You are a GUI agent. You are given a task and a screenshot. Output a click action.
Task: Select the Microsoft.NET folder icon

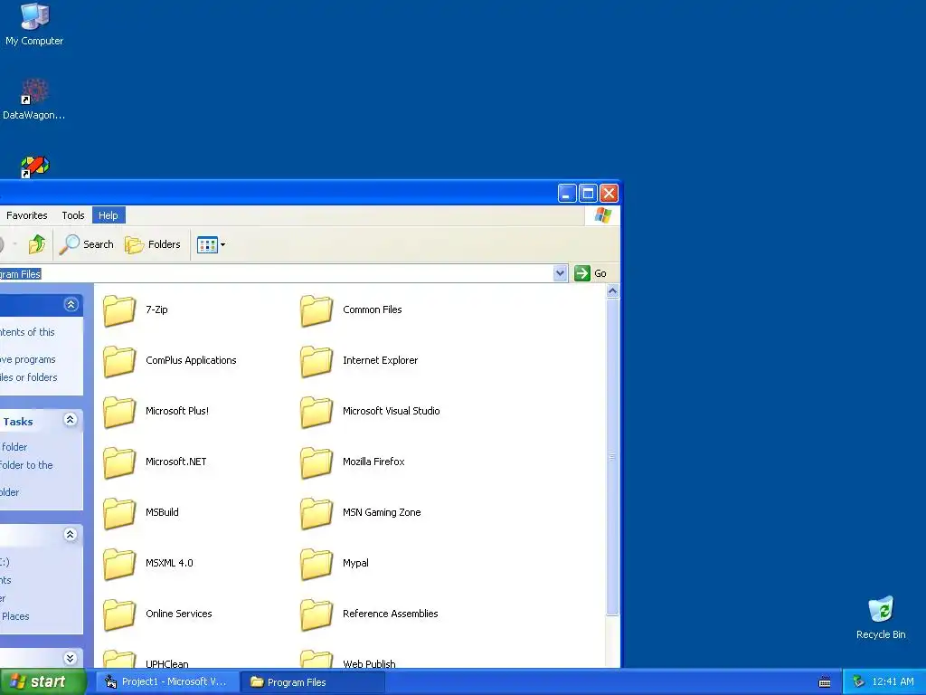pos(119,462)
